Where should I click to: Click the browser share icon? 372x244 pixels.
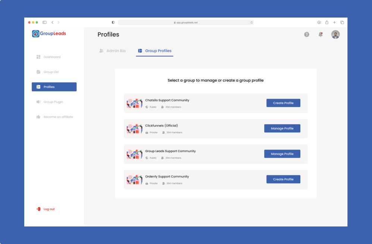coord(327,22)
